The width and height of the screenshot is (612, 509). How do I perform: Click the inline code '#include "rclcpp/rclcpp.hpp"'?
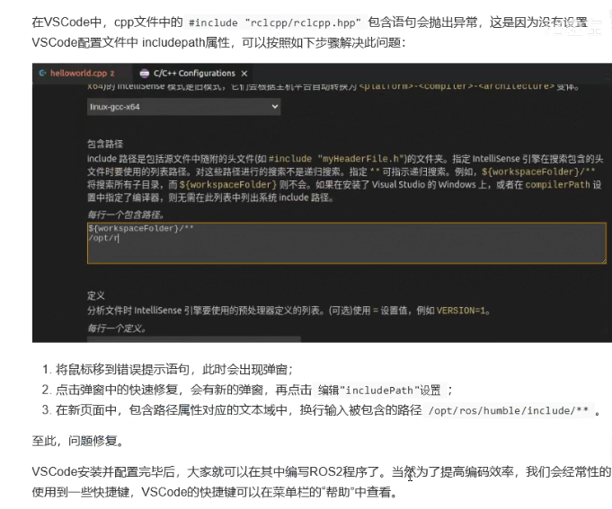point(275,23)
